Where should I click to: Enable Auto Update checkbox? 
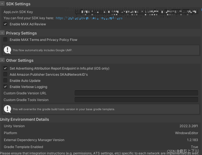5,80
